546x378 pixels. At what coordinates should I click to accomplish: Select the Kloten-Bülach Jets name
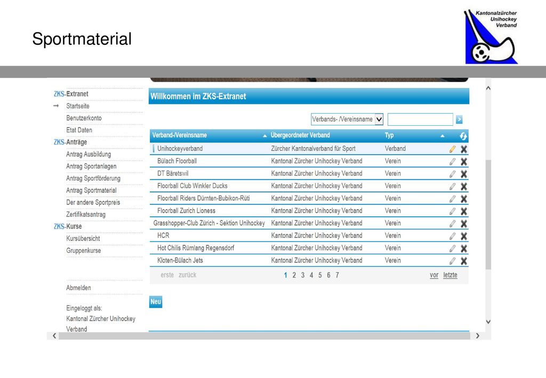coord(180,260)
